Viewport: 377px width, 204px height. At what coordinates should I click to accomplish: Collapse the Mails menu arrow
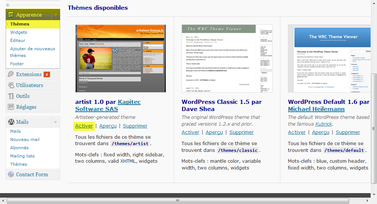[x=56, y=122]
